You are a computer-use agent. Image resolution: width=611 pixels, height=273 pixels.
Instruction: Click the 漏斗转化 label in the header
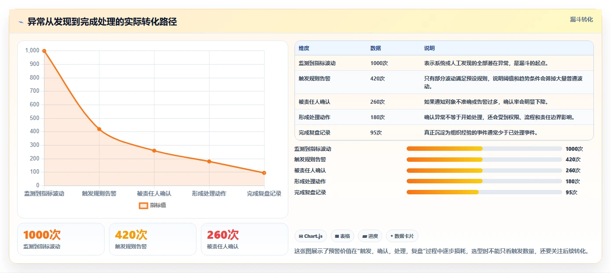(581, 20)
